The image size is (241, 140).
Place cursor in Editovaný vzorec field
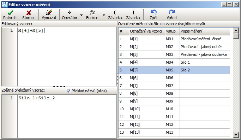pos(67,57)
